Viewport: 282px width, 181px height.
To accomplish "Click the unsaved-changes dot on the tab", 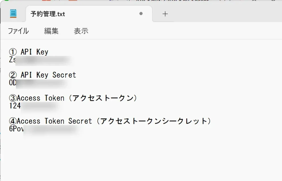I will (x=141, y=13).
